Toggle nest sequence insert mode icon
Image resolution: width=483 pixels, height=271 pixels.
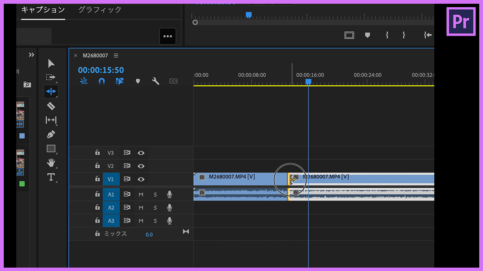[84, 81]
